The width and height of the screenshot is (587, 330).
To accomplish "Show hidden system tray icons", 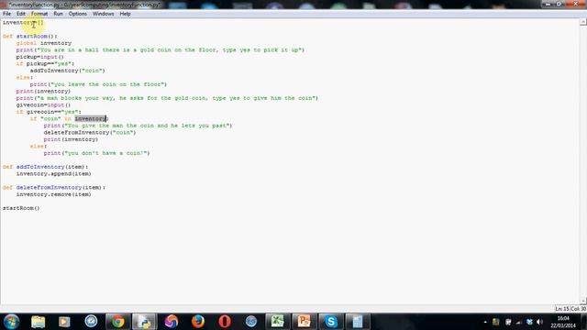I will click(485, 322).
